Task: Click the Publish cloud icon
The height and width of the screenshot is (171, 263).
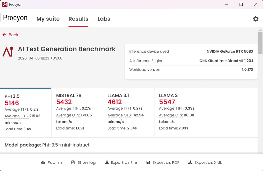Action: tap(43, 162)
